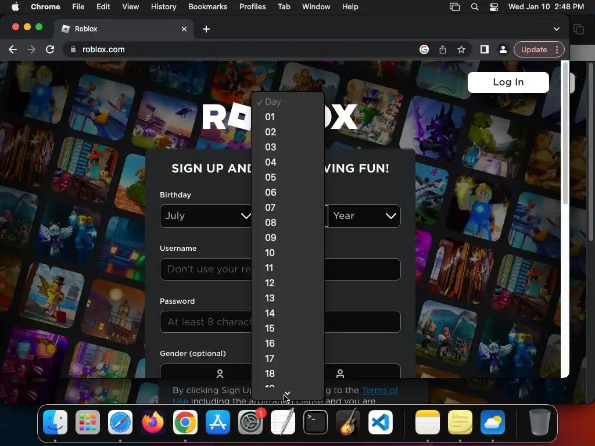Select day 12 option
Screen dimensions: 595x446
point(288,283)
